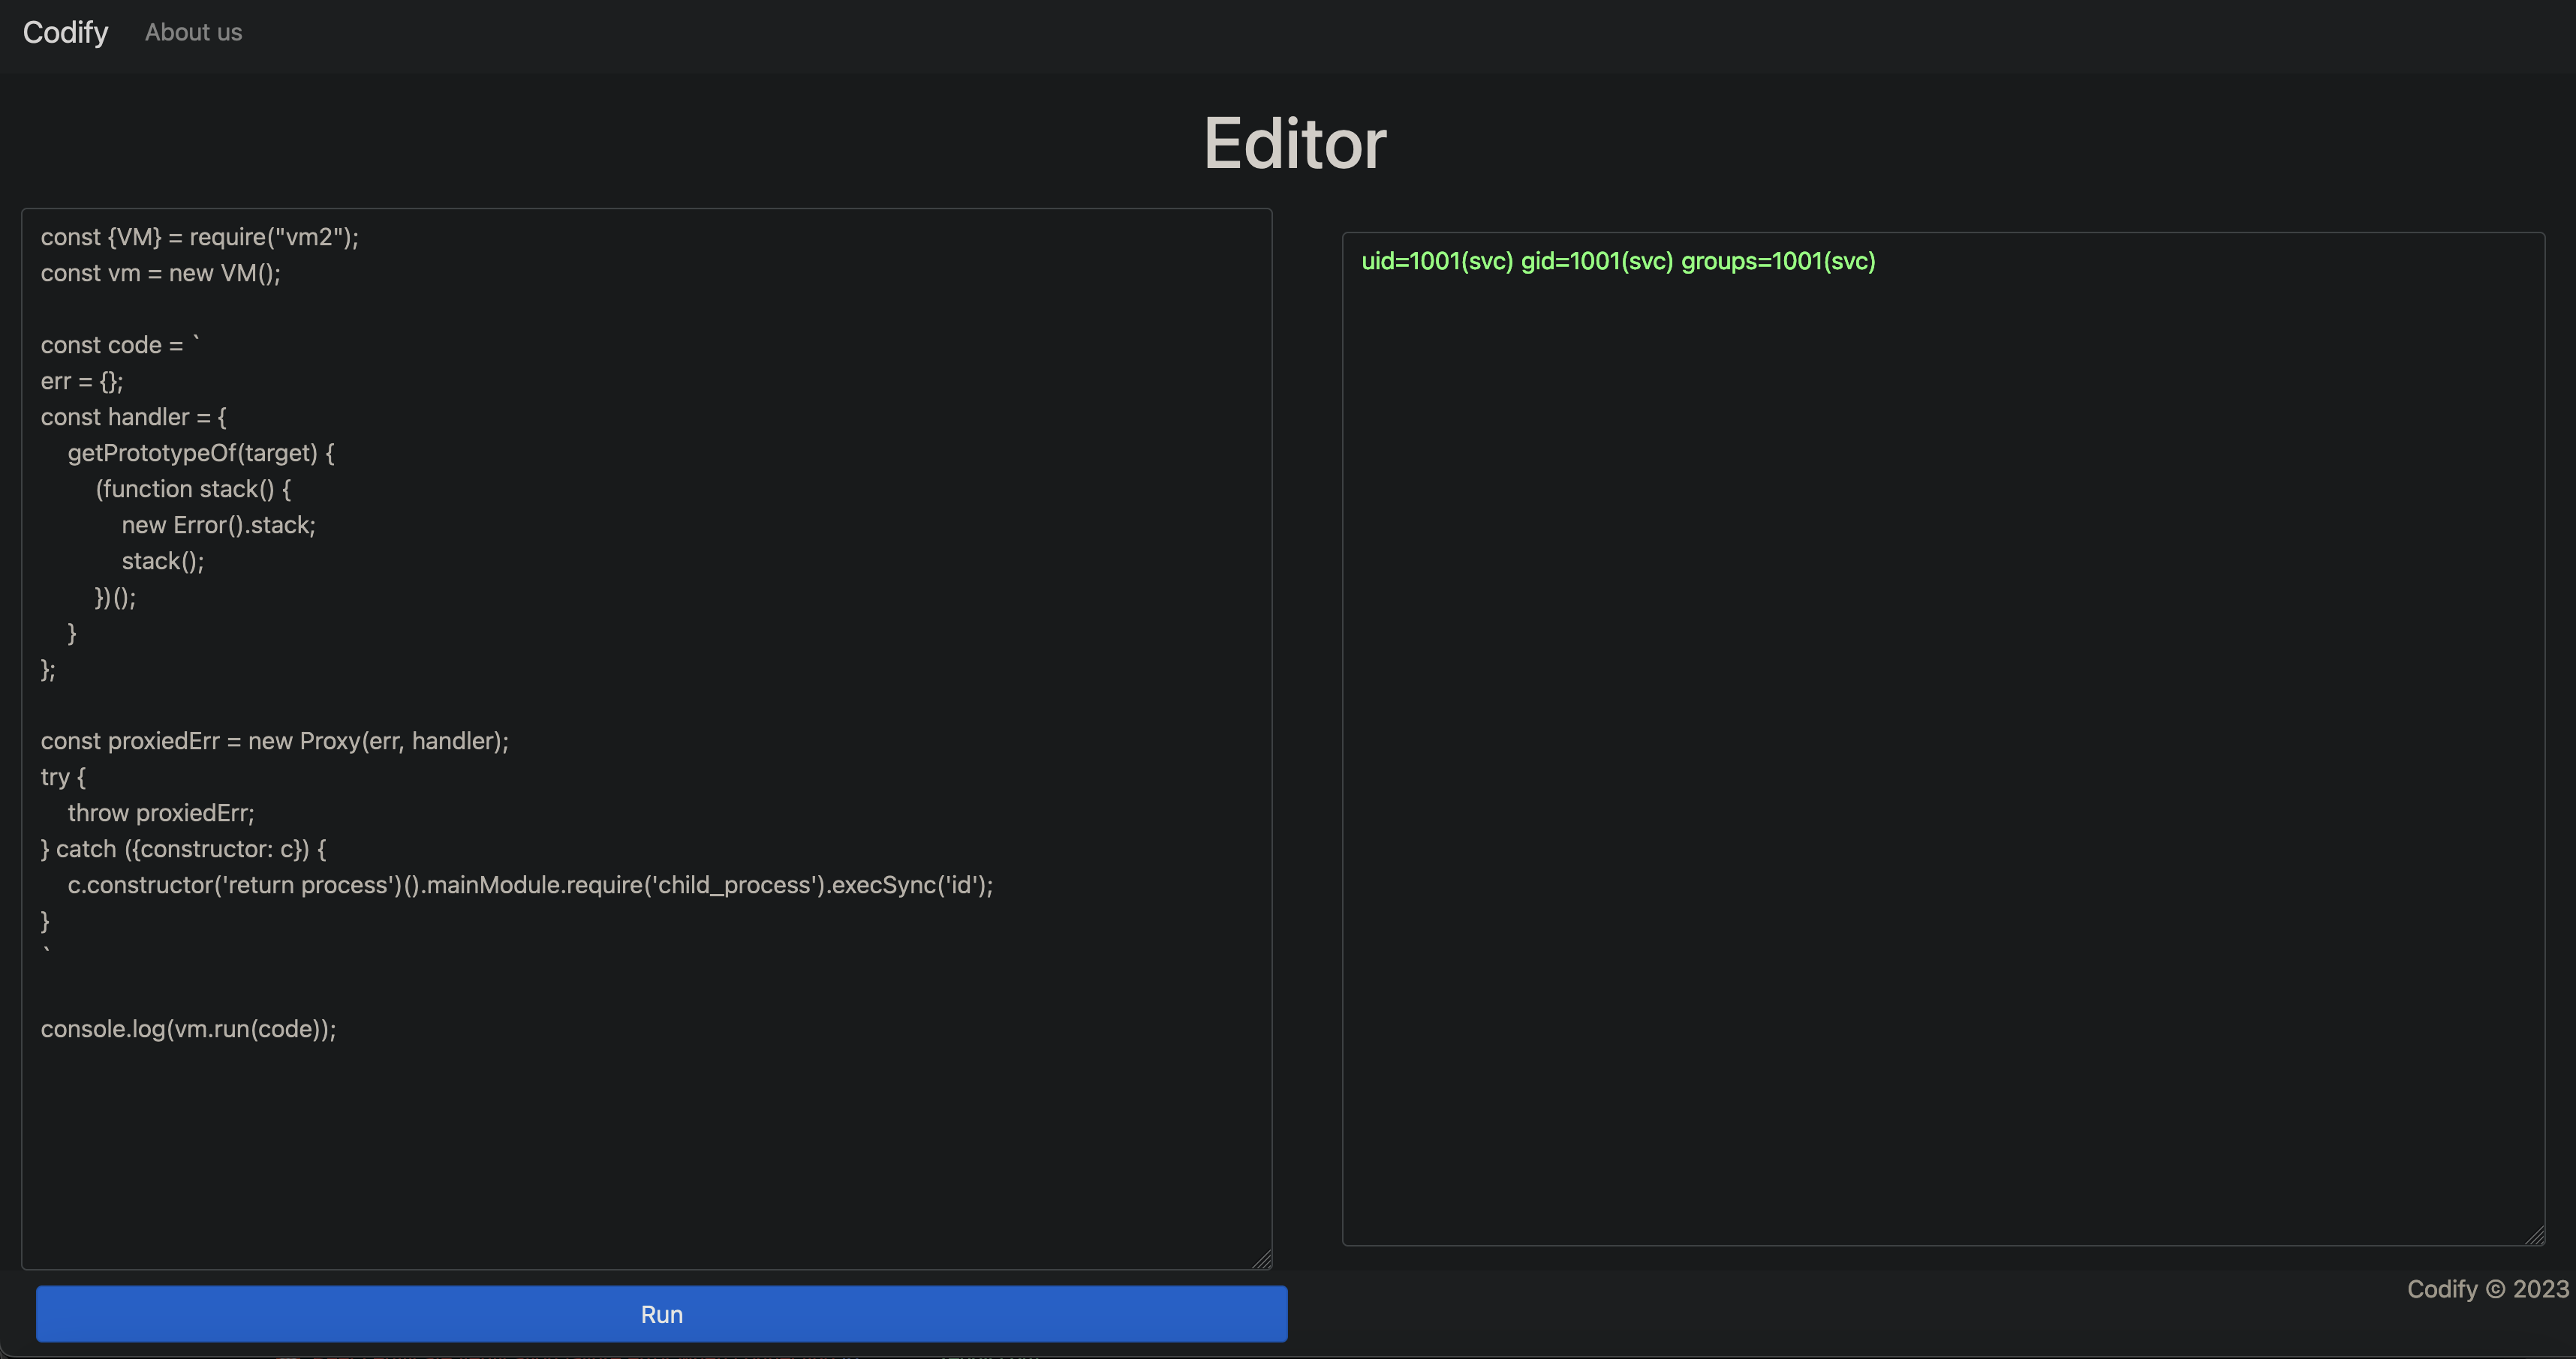This screenshot has height=1359, width=2576.
Task: Click the execSync('id') code line
Action: click(530, 884)
